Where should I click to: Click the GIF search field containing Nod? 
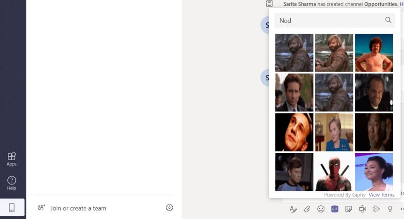(x=328, y=20)
